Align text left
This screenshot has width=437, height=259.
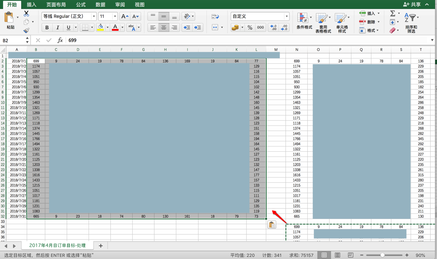tap(153, 27)
